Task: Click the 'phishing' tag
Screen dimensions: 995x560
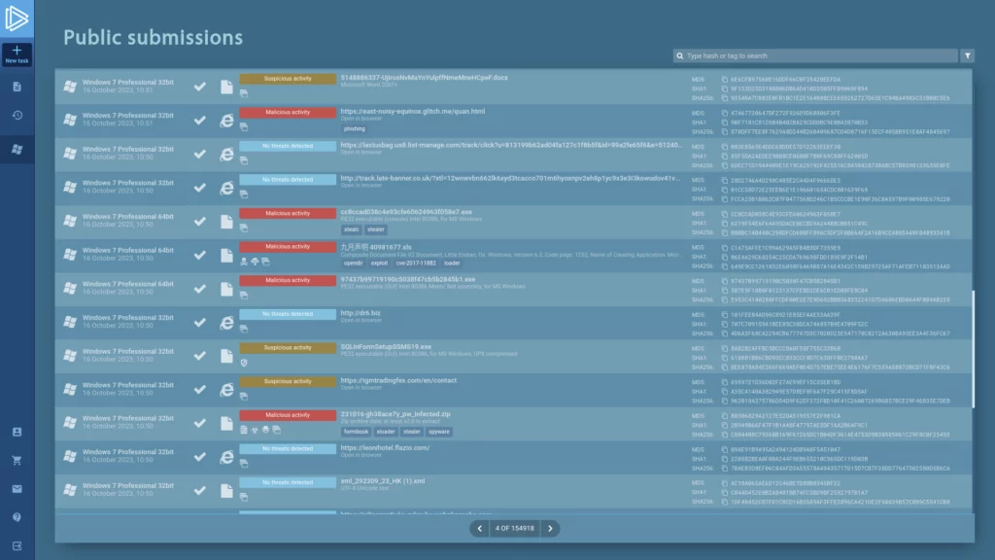Action: 355,128
